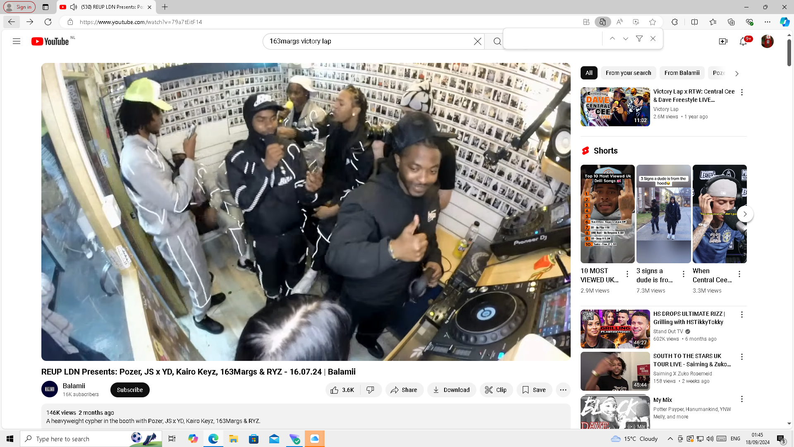Open more actions menu below video
Image resolution: width=794 pixels, height=447 pixels.
563,390
